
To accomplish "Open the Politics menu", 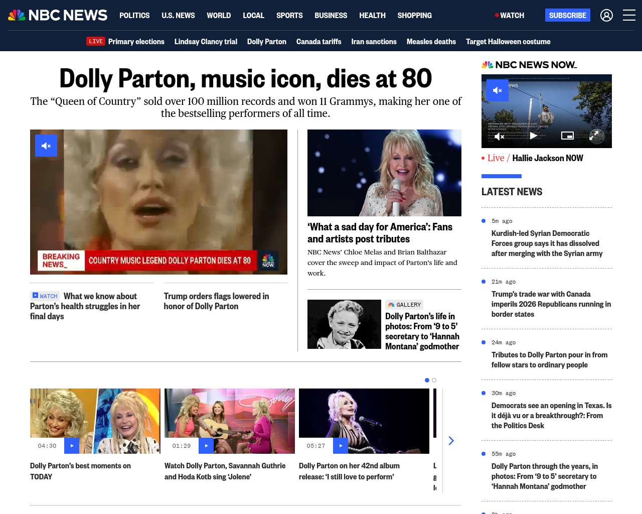I will (134, 16).
